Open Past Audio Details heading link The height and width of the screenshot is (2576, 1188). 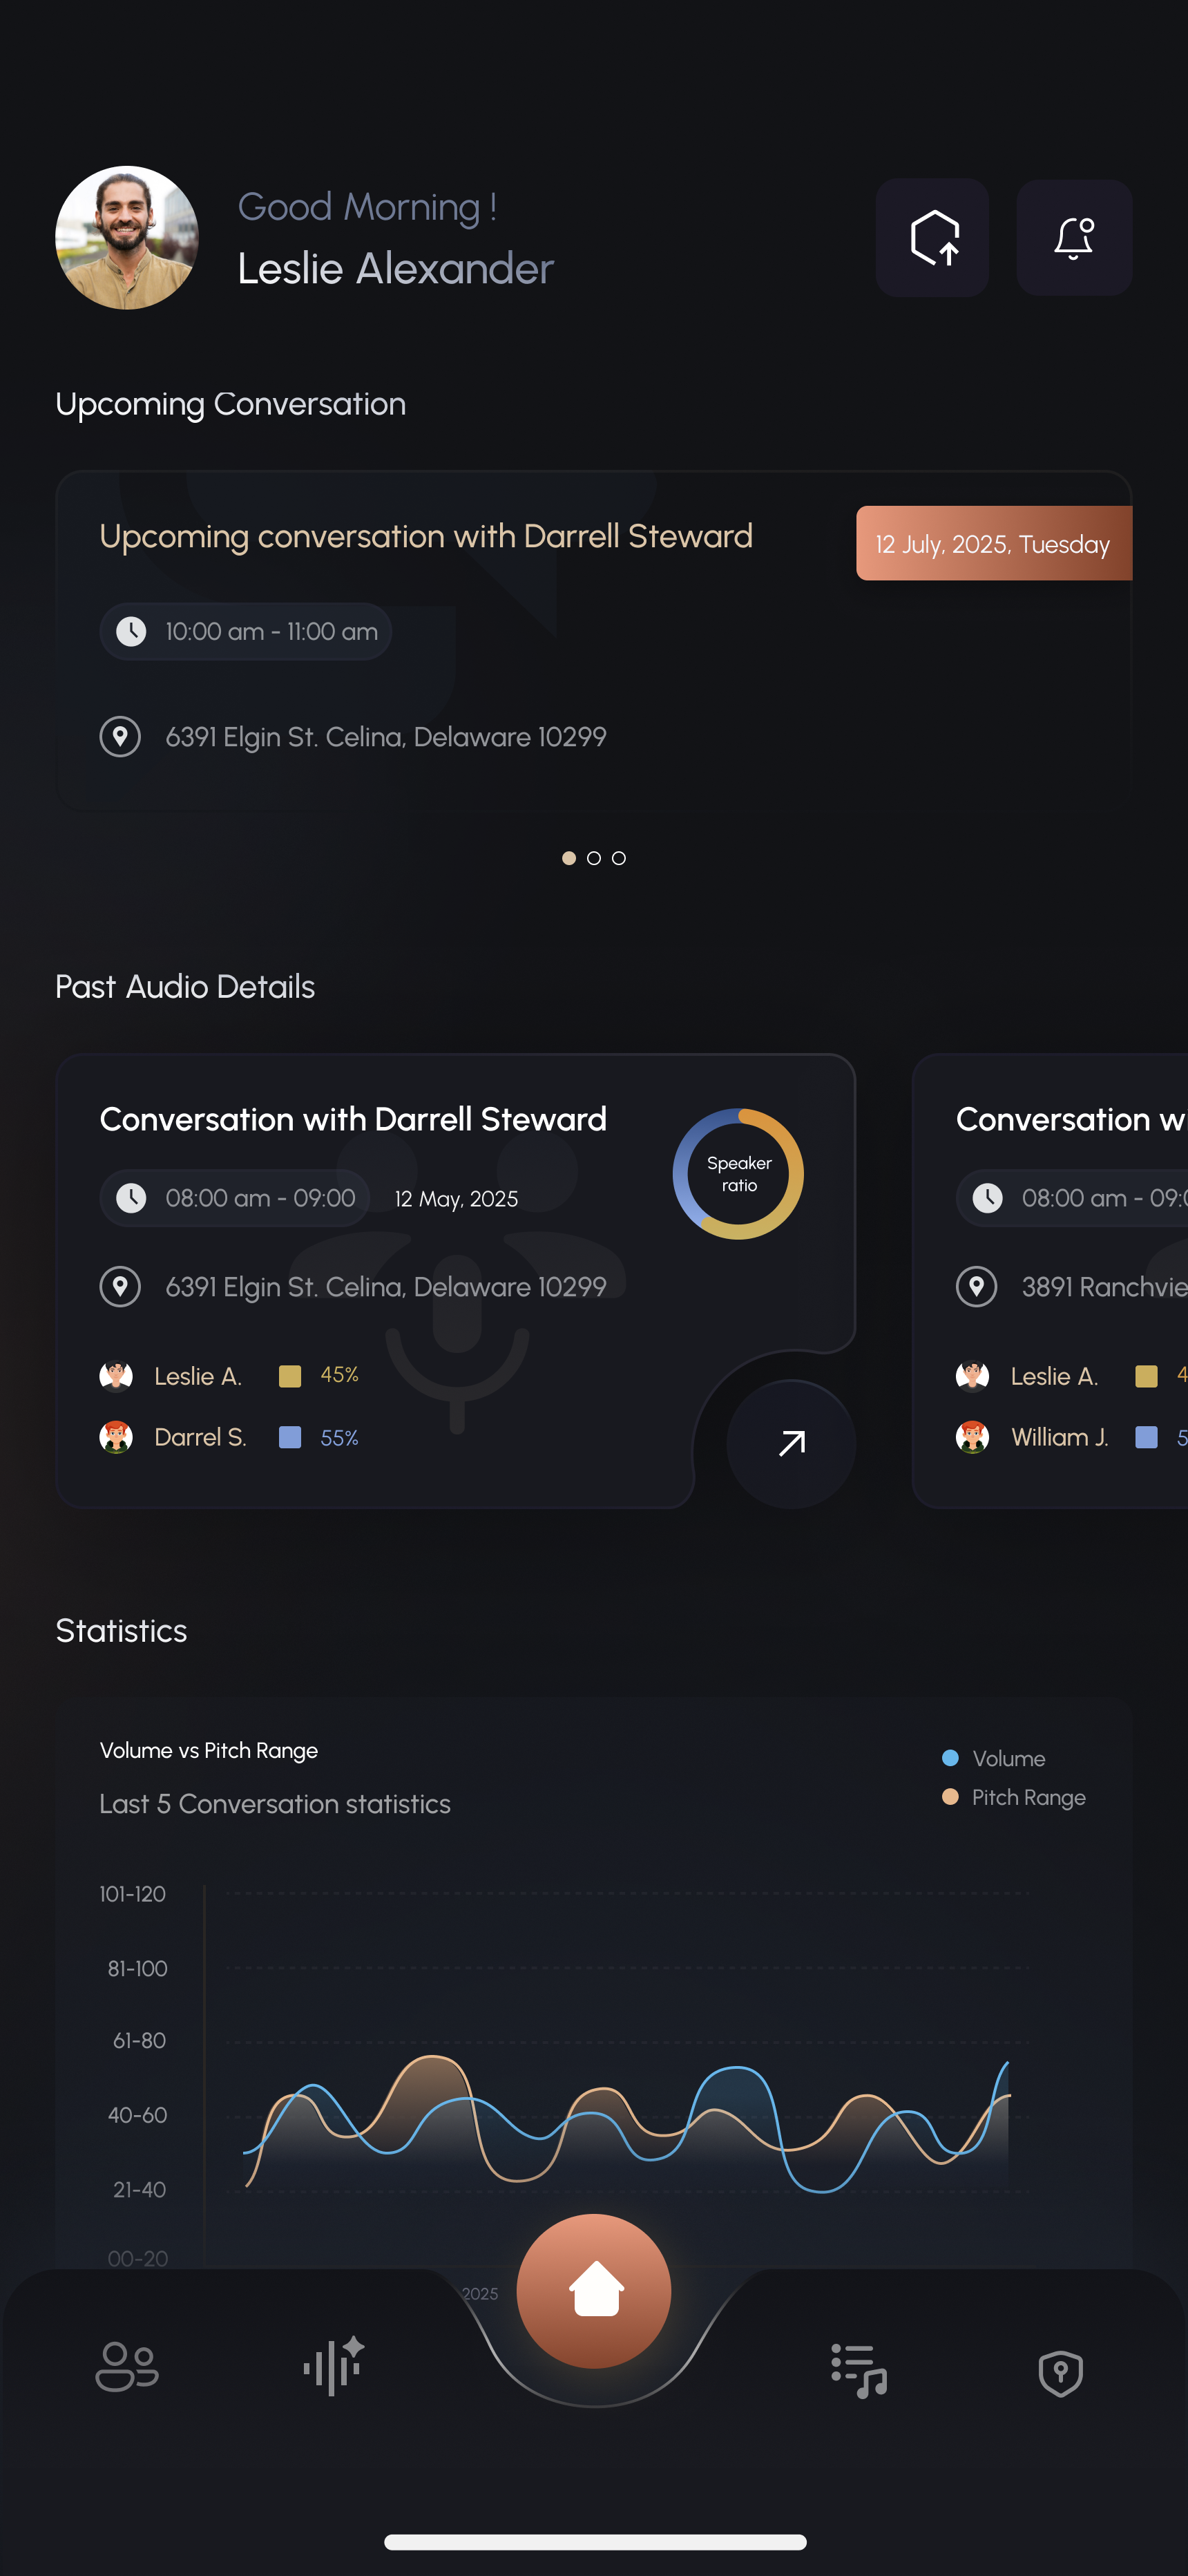tap(185, 987)
